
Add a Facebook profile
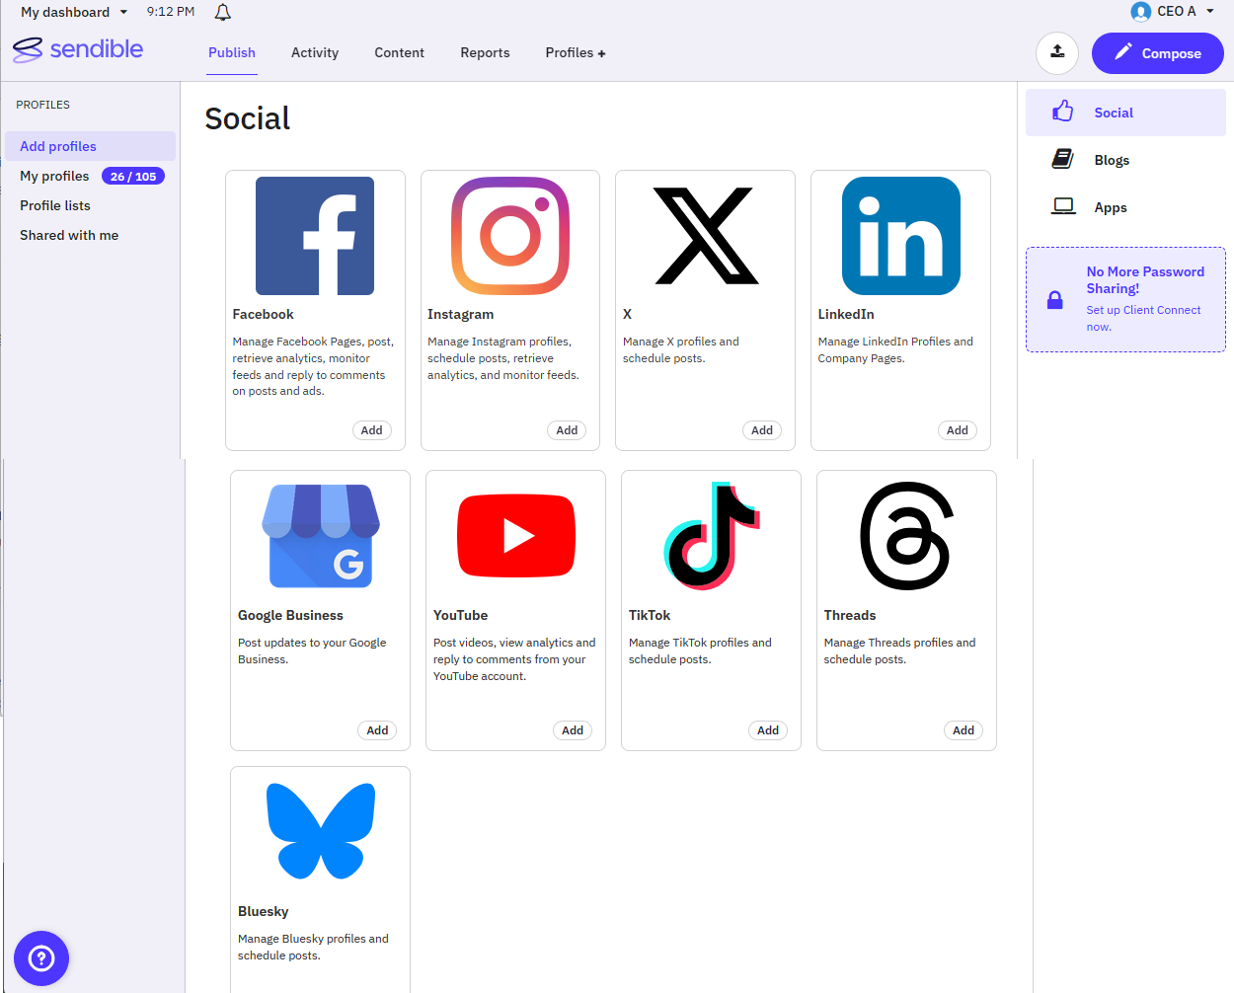coord(372,430)
